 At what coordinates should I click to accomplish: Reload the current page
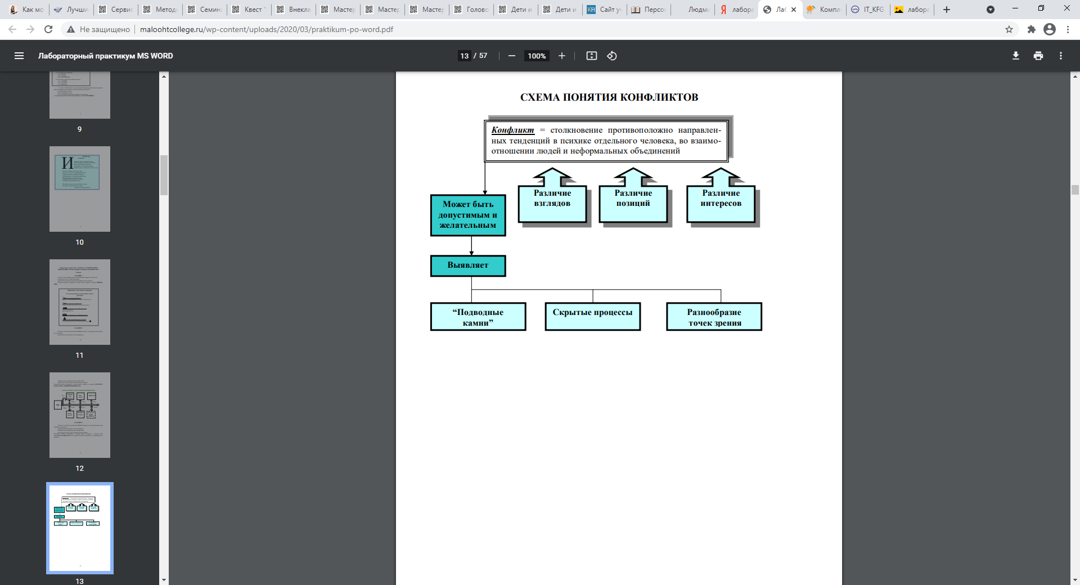48,29
